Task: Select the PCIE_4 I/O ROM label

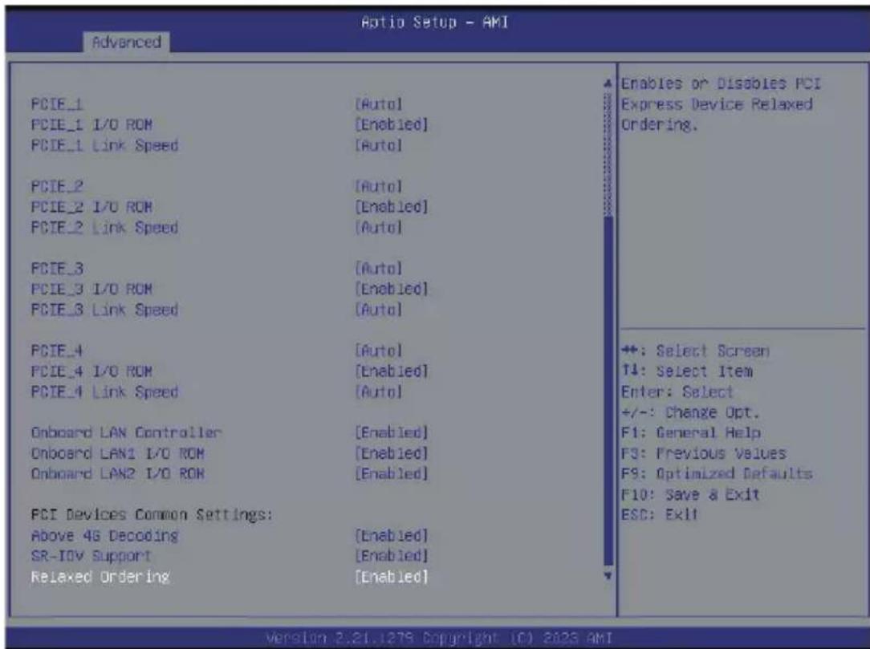Action: point(91,371)
